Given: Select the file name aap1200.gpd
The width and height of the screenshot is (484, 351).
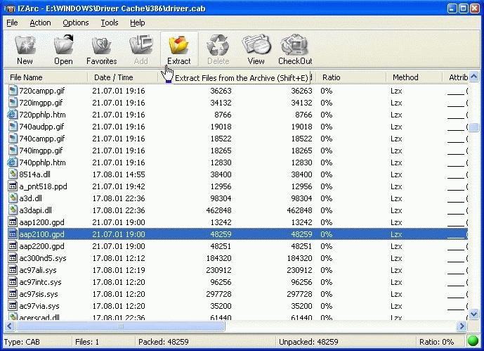Looking at the screenshot, I should click(x=41, y=222).
